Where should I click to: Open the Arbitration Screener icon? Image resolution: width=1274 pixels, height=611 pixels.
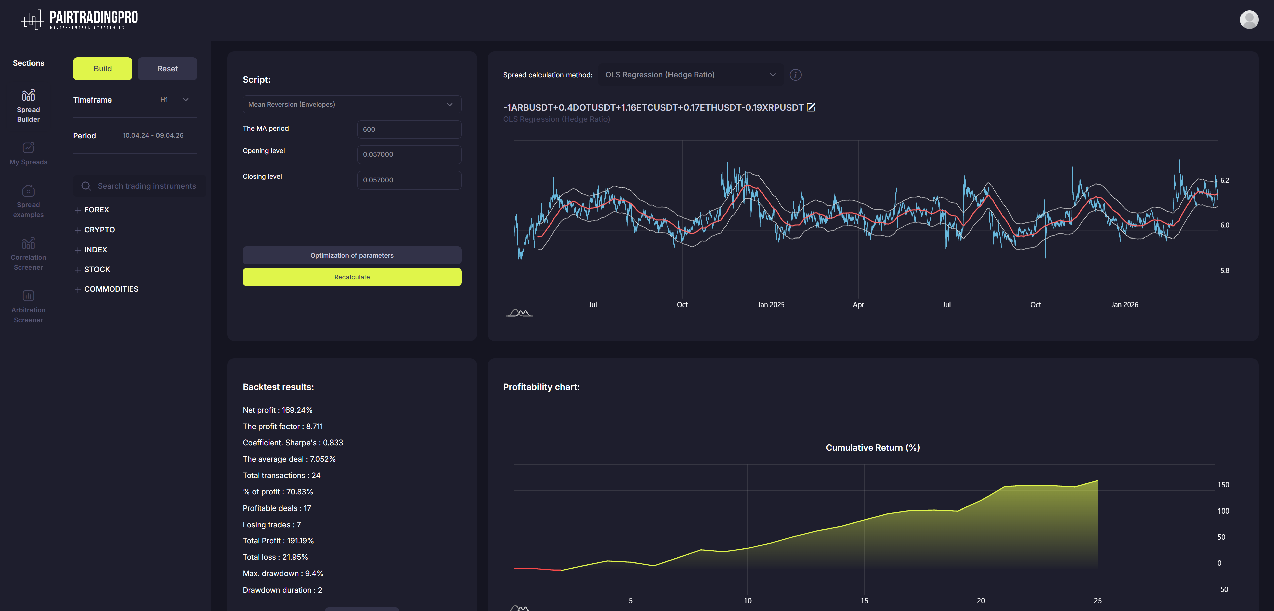(x=28, y=295)
